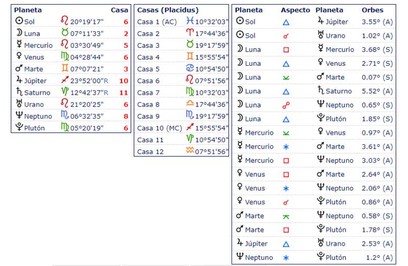
Task: Click the Pisces sign icon for Casa 1 (AC)
Action: 190,22
